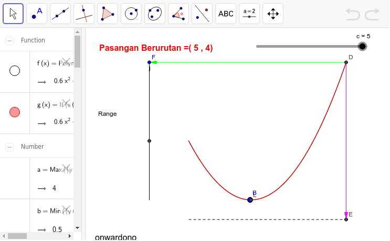Select the Line through two points tool
Screen dimensions: 390x241
[60, 14]
